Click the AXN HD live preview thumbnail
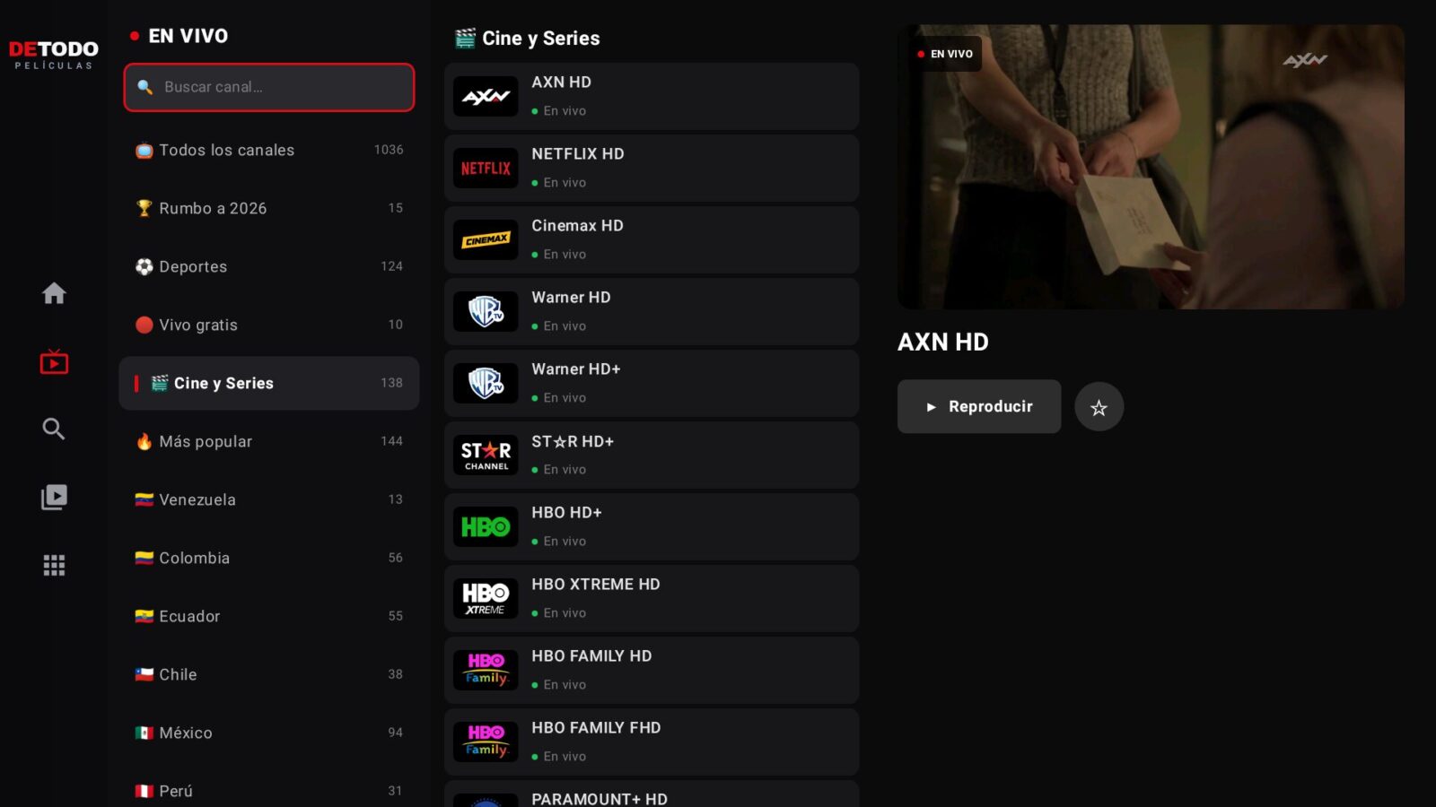1436x807 pixels. coord(1151,167)
